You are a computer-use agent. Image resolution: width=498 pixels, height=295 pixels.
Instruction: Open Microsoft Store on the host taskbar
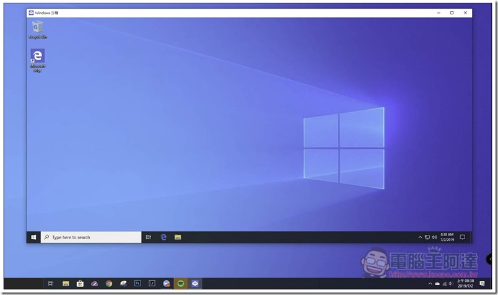point(80,283)
